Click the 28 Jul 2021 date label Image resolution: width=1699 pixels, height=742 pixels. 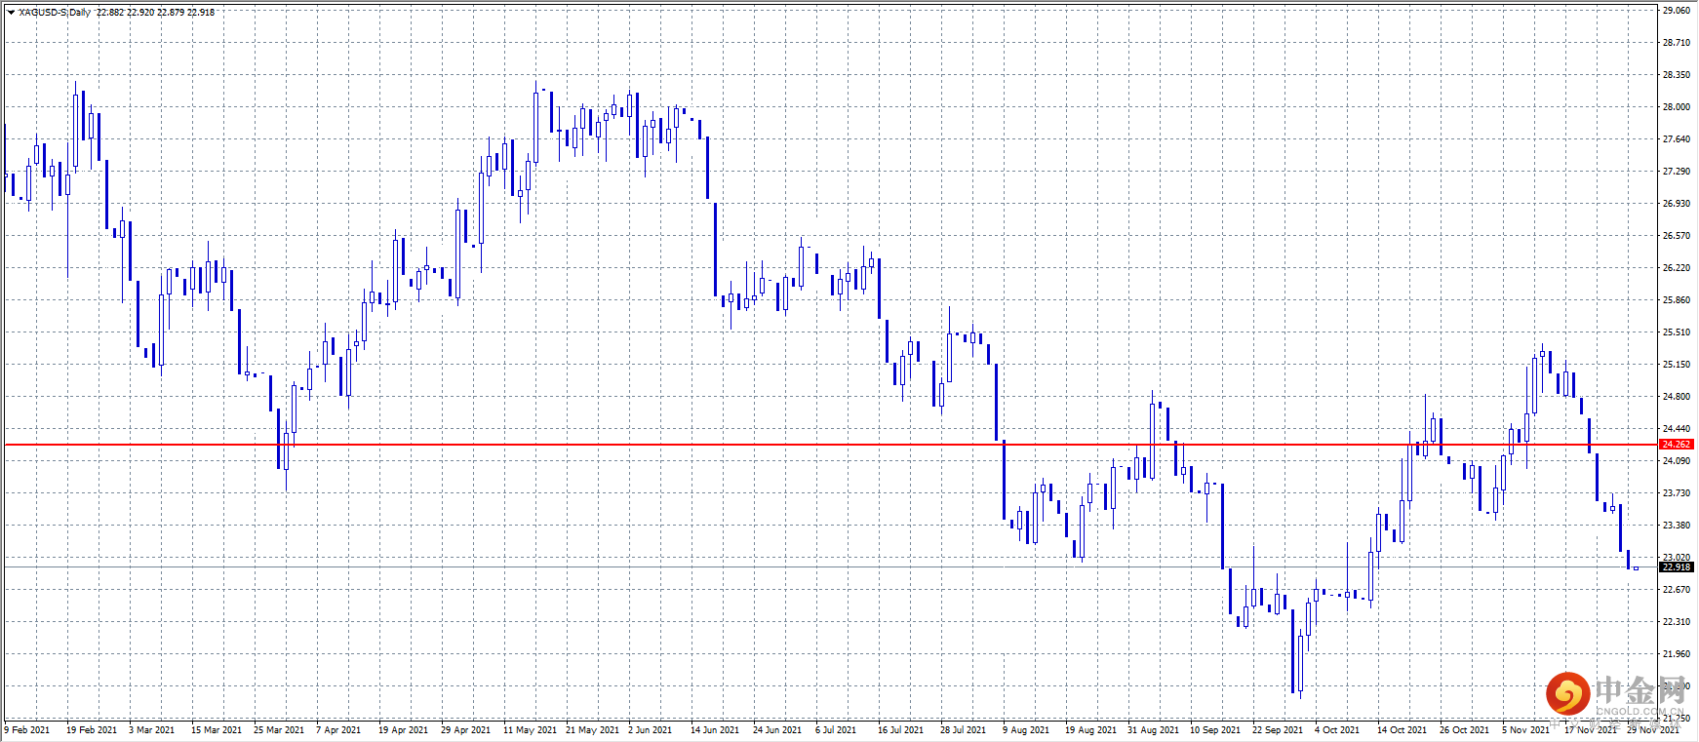[964, 730]
